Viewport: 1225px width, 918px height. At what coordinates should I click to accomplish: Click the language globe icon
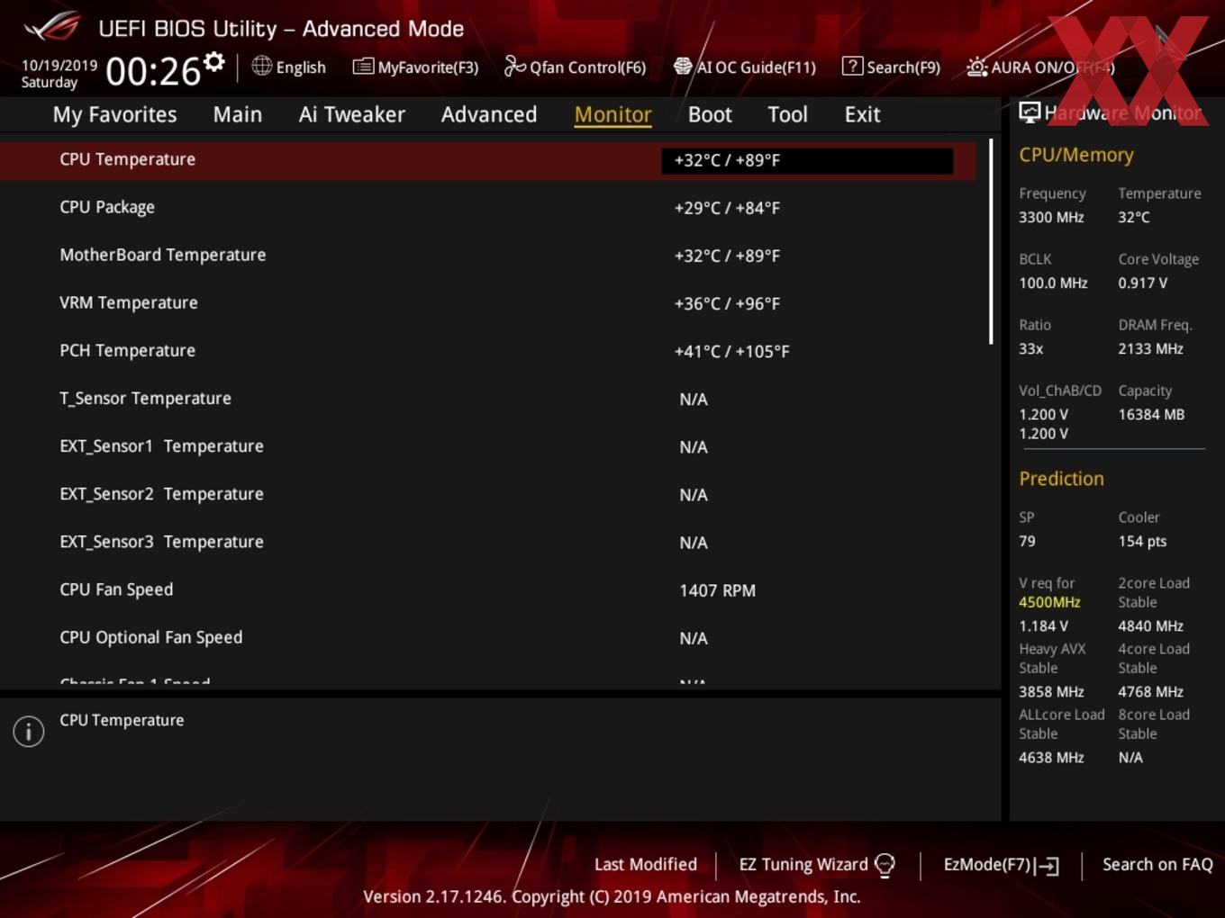click(261, 66)
